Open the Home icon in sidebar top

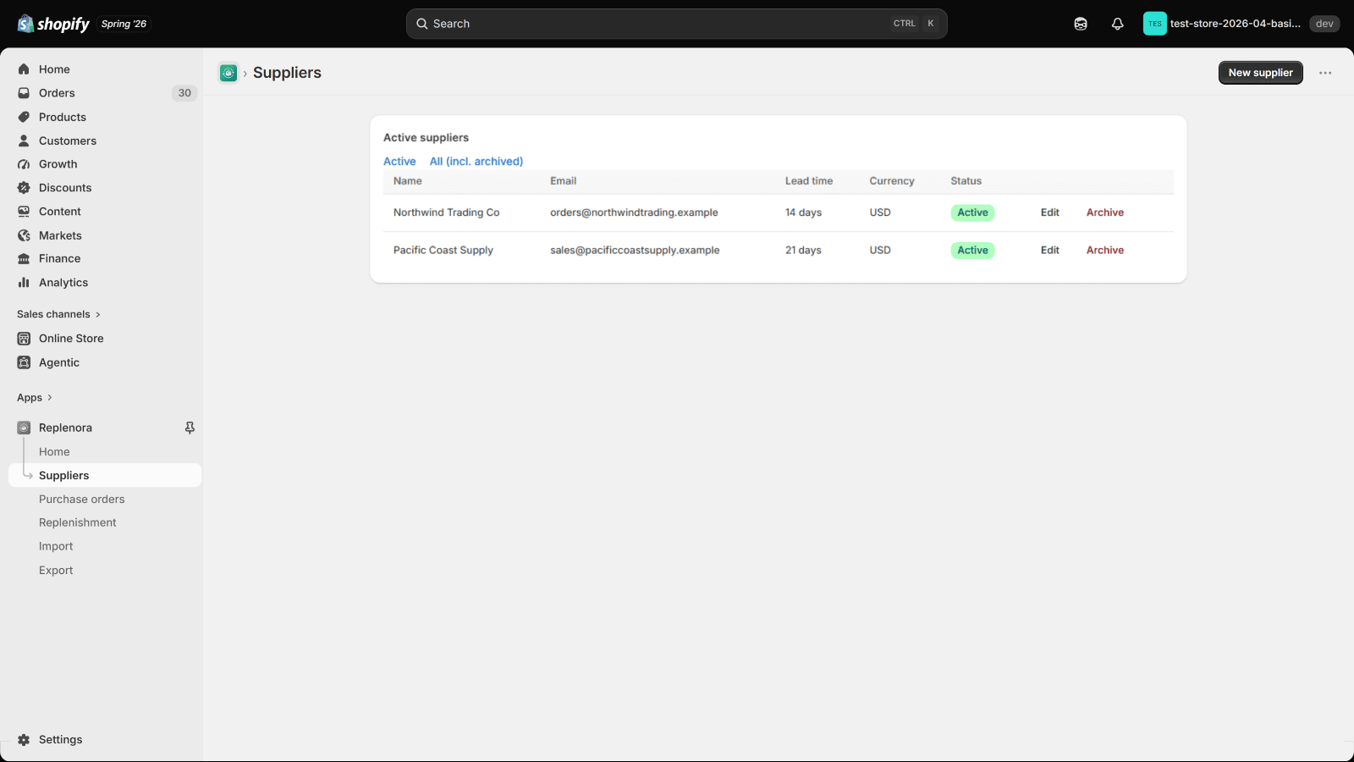[24, 69]
